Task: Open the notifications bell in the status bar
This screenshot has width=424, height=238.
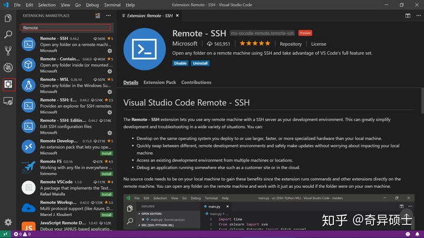Action: (418, 234)
